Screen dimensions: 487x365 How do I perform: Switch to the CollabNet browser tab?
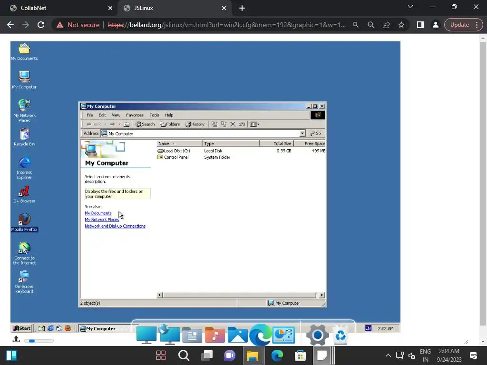(x=59, y=8)
